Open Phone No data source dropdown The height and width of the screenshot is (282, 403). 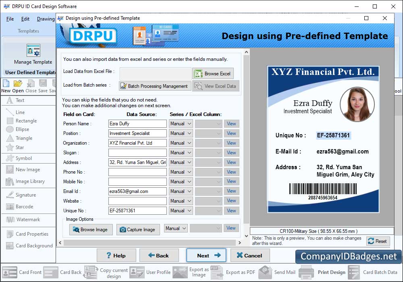pos(181,172)
